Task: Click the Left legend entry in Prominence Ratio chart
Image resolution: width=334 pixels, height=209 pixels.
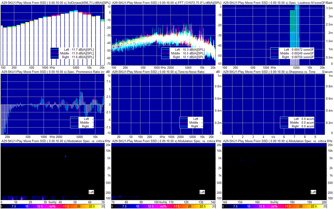Action: pyautogui.click(x=82, y=119)
